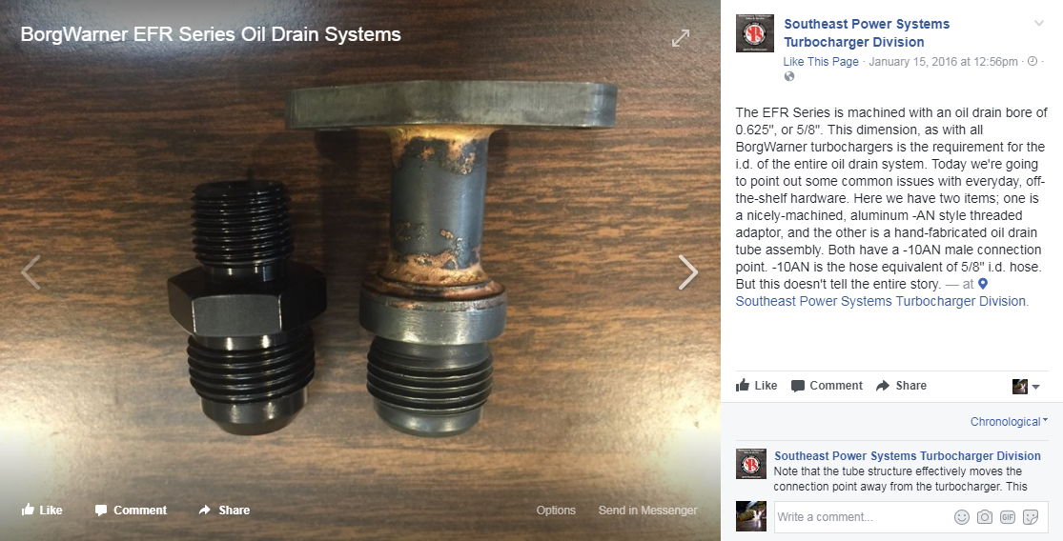This screenshot has height=541, width=1063.
Task: Open sticker picker icon in comment box
Action: tap(1031, 517)
